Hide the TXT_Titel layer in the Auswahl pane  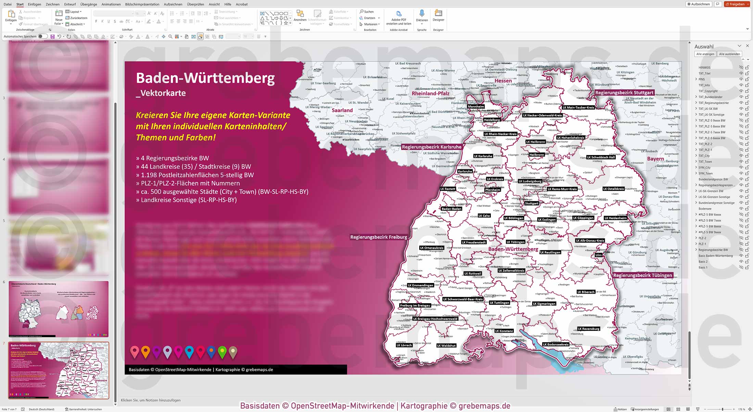coord(741,73)
